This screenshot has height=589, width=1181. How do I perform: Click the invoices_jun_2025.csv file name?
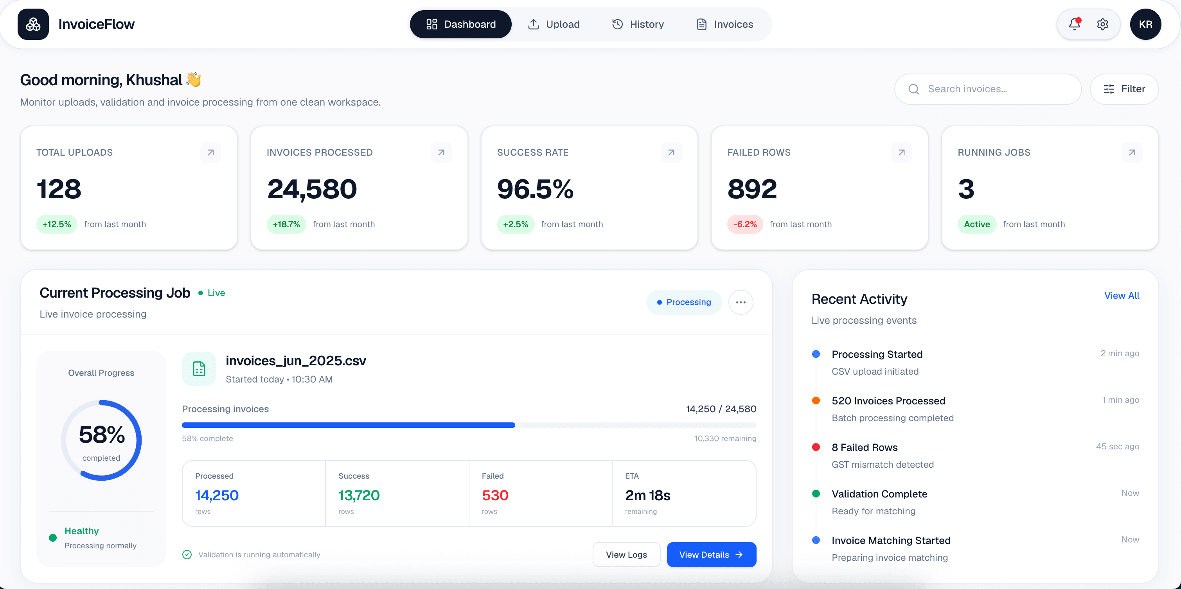click(296, 361)
